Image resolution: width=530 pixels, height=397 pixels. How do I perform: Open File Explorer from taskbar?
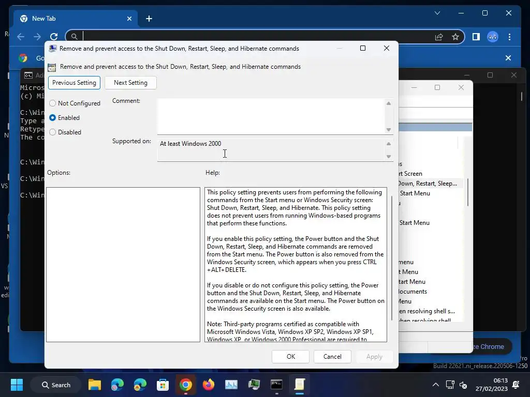tap(95, 385)
